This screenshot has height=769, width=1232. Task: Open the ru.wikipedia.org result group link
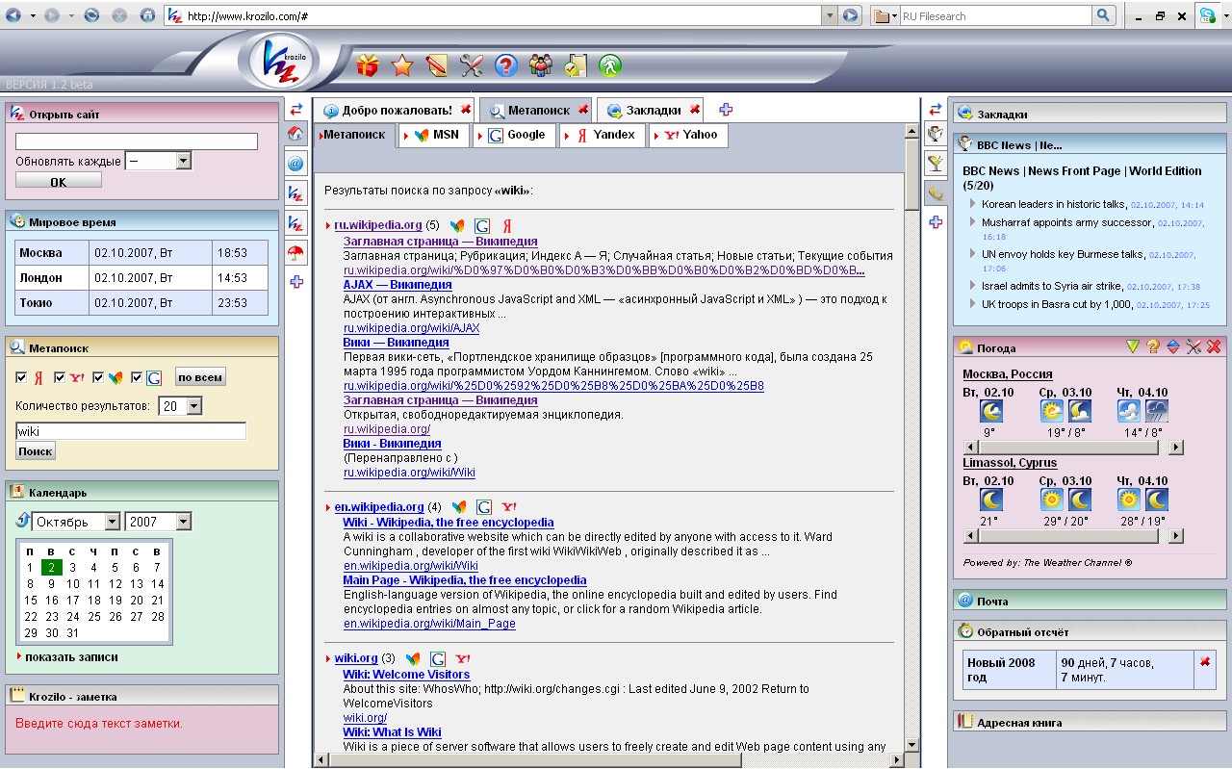pos(378,225)
